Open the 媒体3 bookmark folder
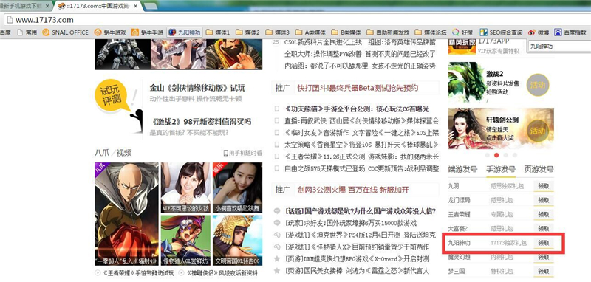 [x=278, y=32]
